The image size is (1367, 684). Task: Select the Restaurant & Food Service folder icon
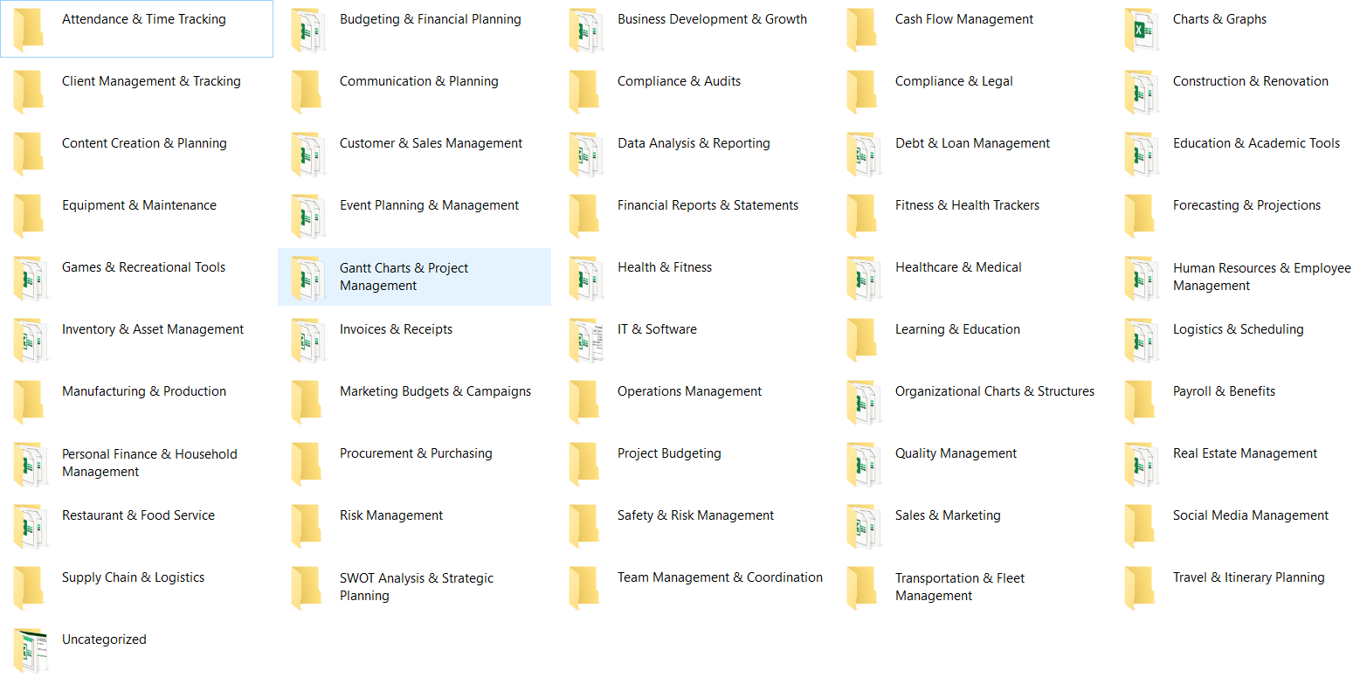(29, 526)
